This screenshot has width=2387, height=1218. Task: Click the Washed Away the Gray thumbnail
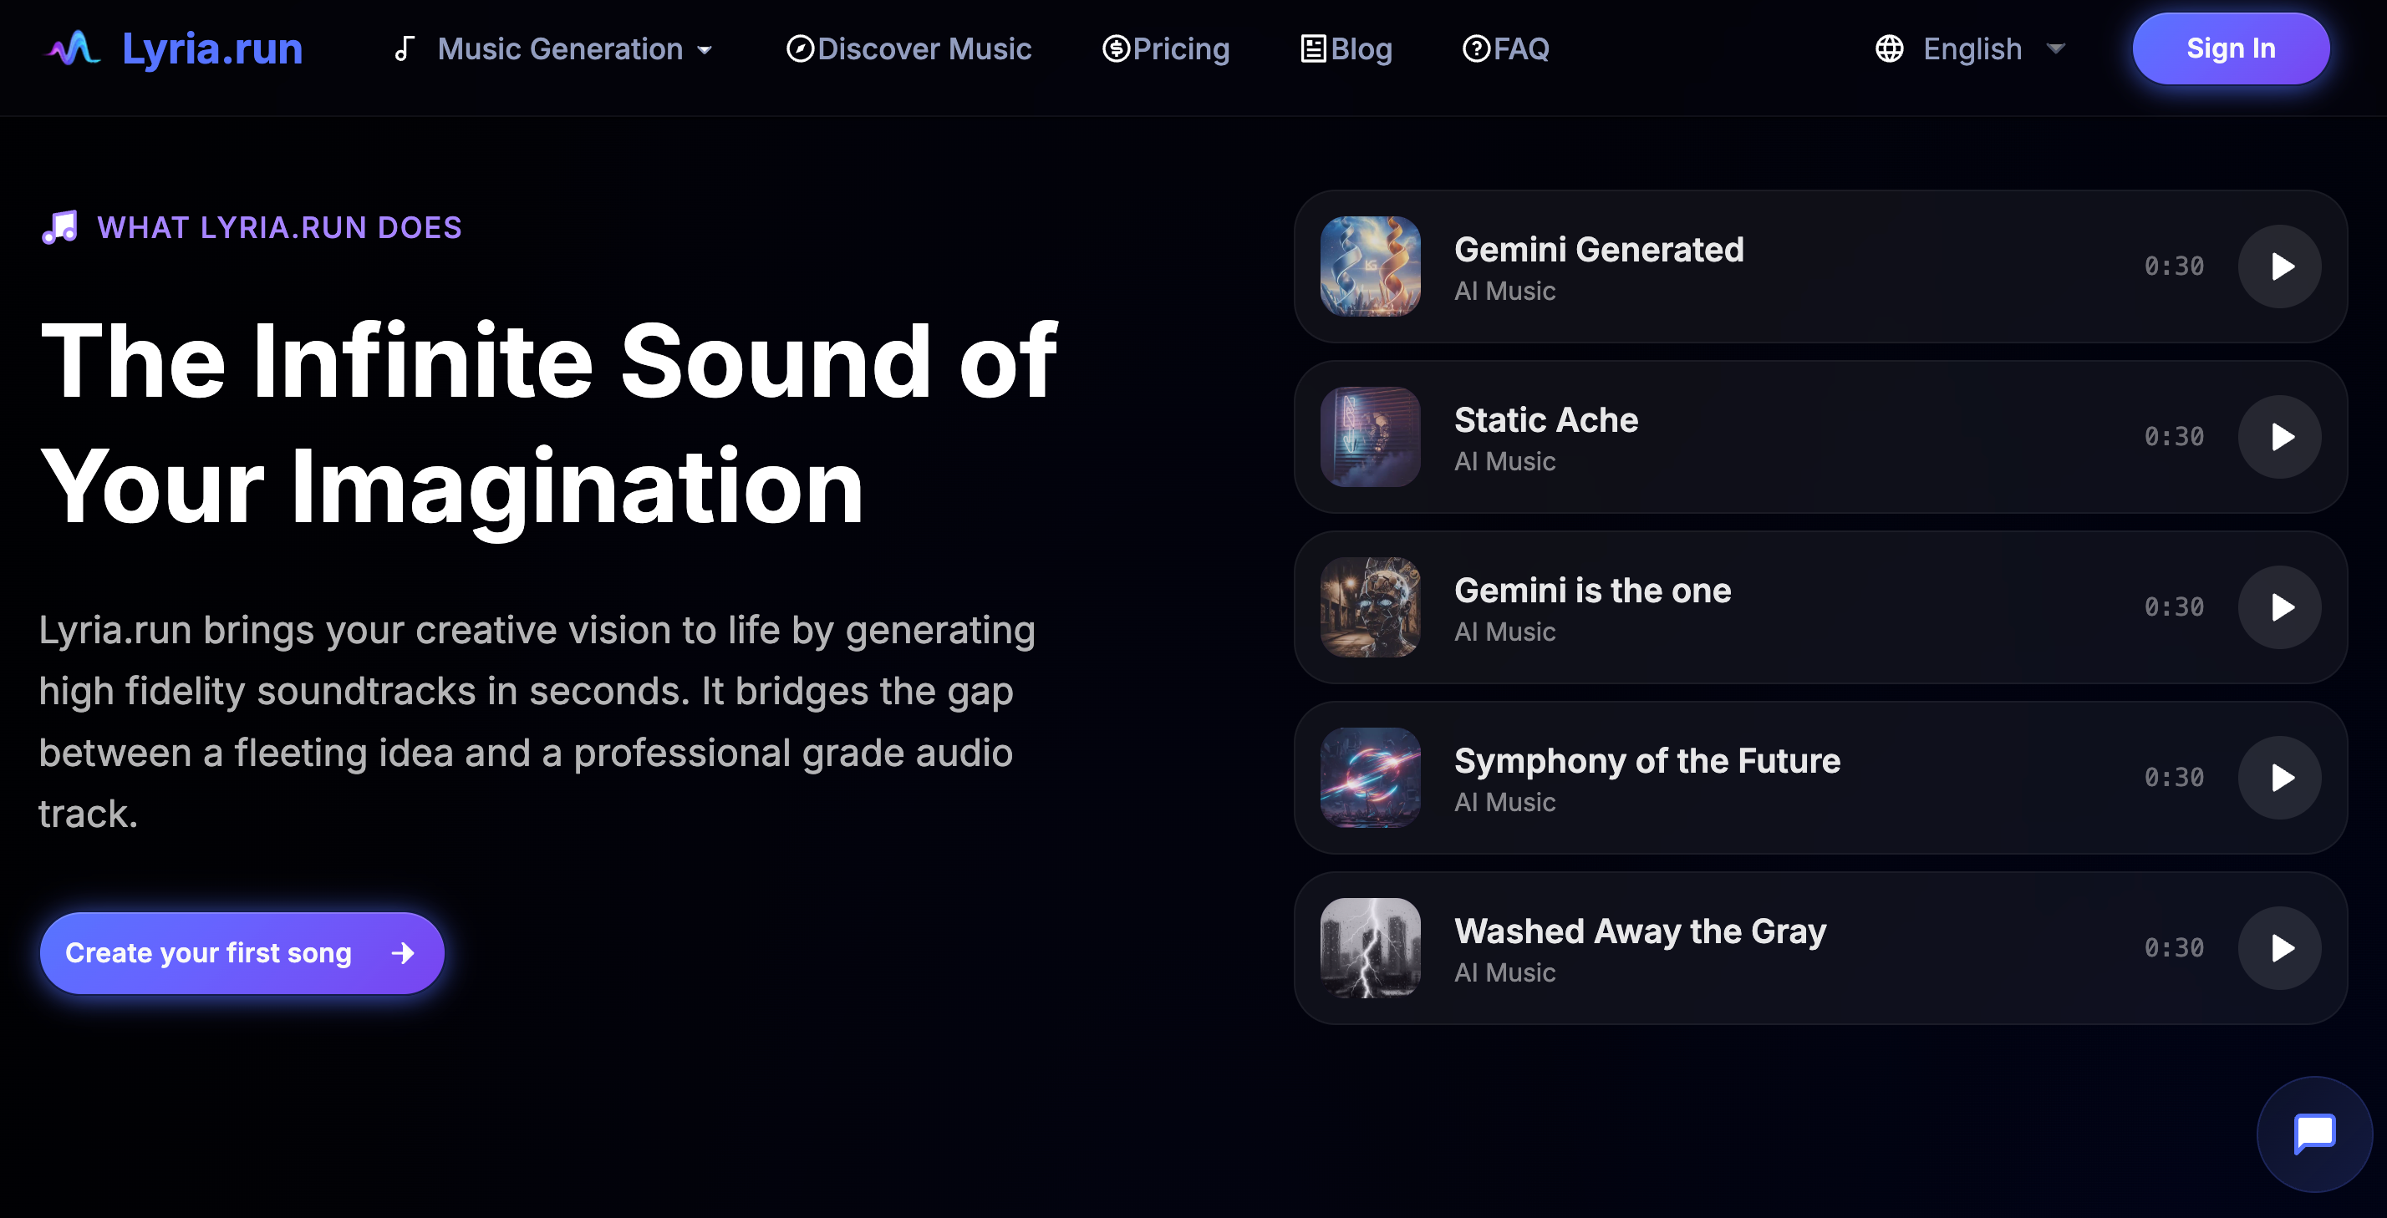[x=1370, y=948]
